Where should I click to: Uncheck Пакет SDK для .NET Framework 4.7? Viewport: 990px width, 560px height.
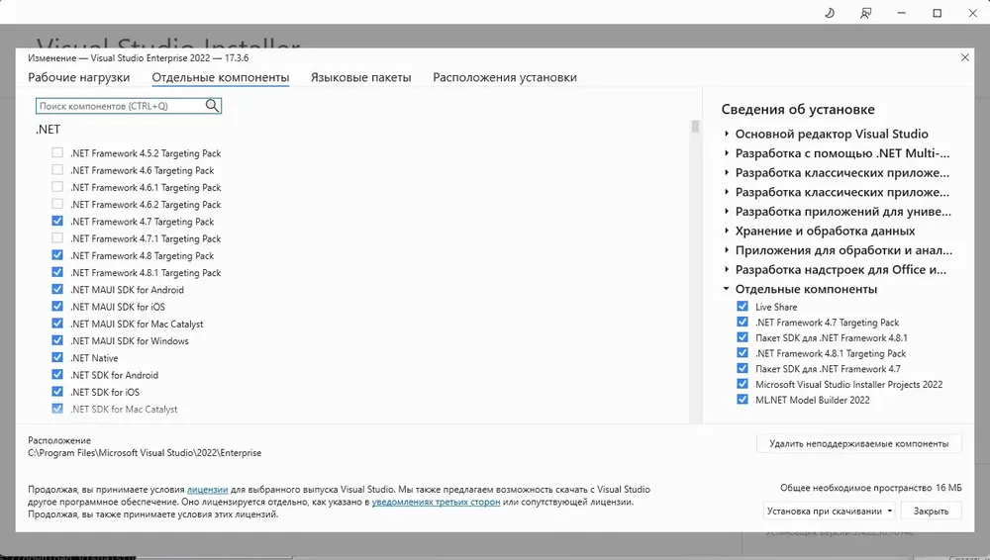742,368
